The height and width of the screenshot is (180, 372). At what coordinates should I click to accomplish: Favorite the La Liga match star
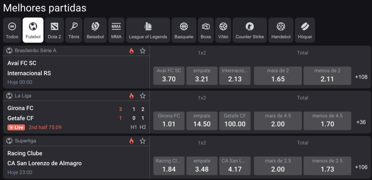(142, 96)
